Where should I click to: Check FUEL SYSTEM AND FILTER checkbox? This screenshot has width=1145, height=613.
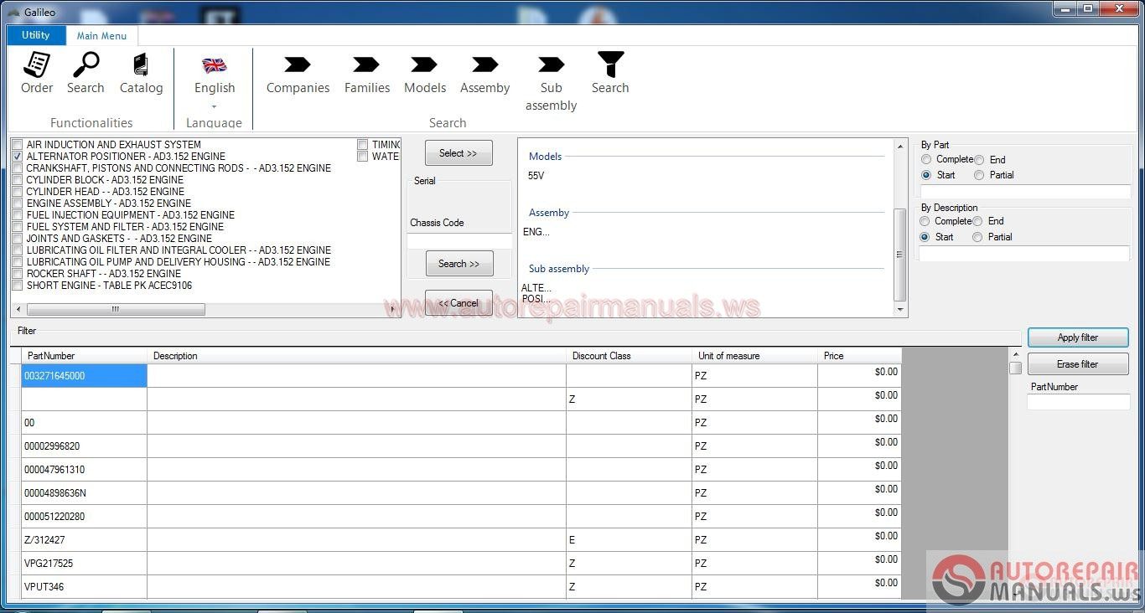tap(18, 227)
